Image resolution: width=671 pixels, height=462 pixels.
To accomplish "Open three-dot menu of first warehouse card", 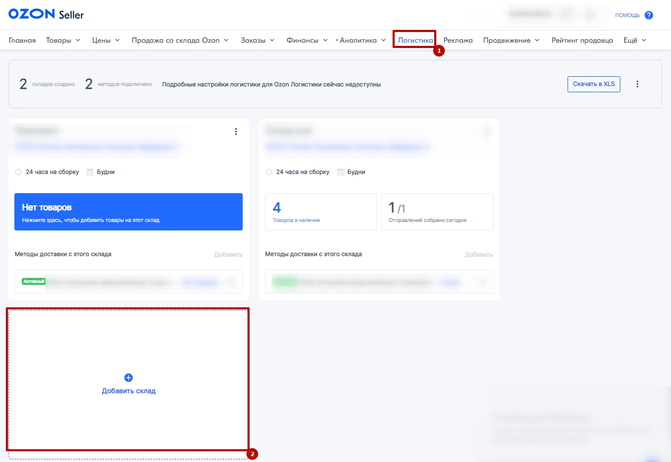I will coord(236,132).
